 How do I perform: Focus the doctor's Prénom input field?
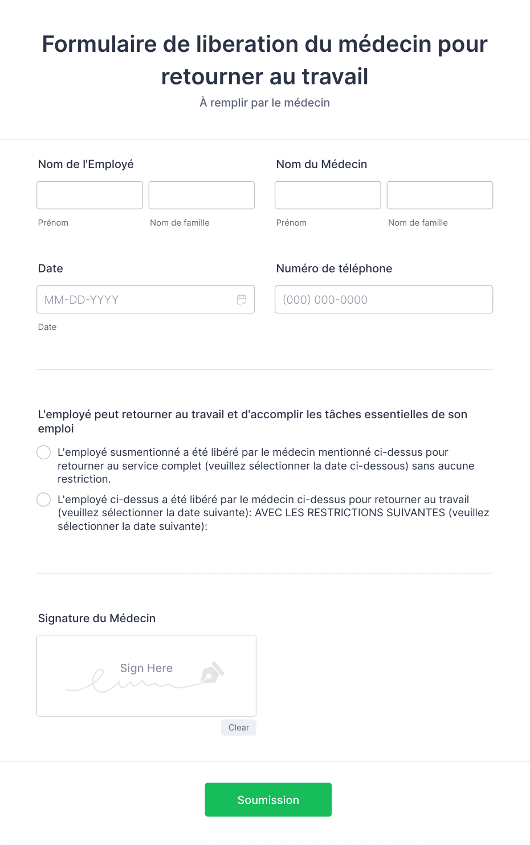[328, 195]
